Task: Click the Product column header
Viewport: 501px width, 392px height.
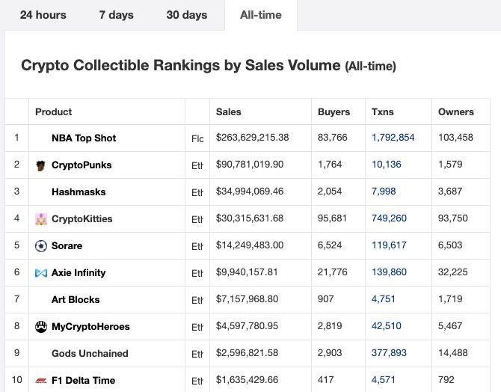Action: click(x=53, y=112)
